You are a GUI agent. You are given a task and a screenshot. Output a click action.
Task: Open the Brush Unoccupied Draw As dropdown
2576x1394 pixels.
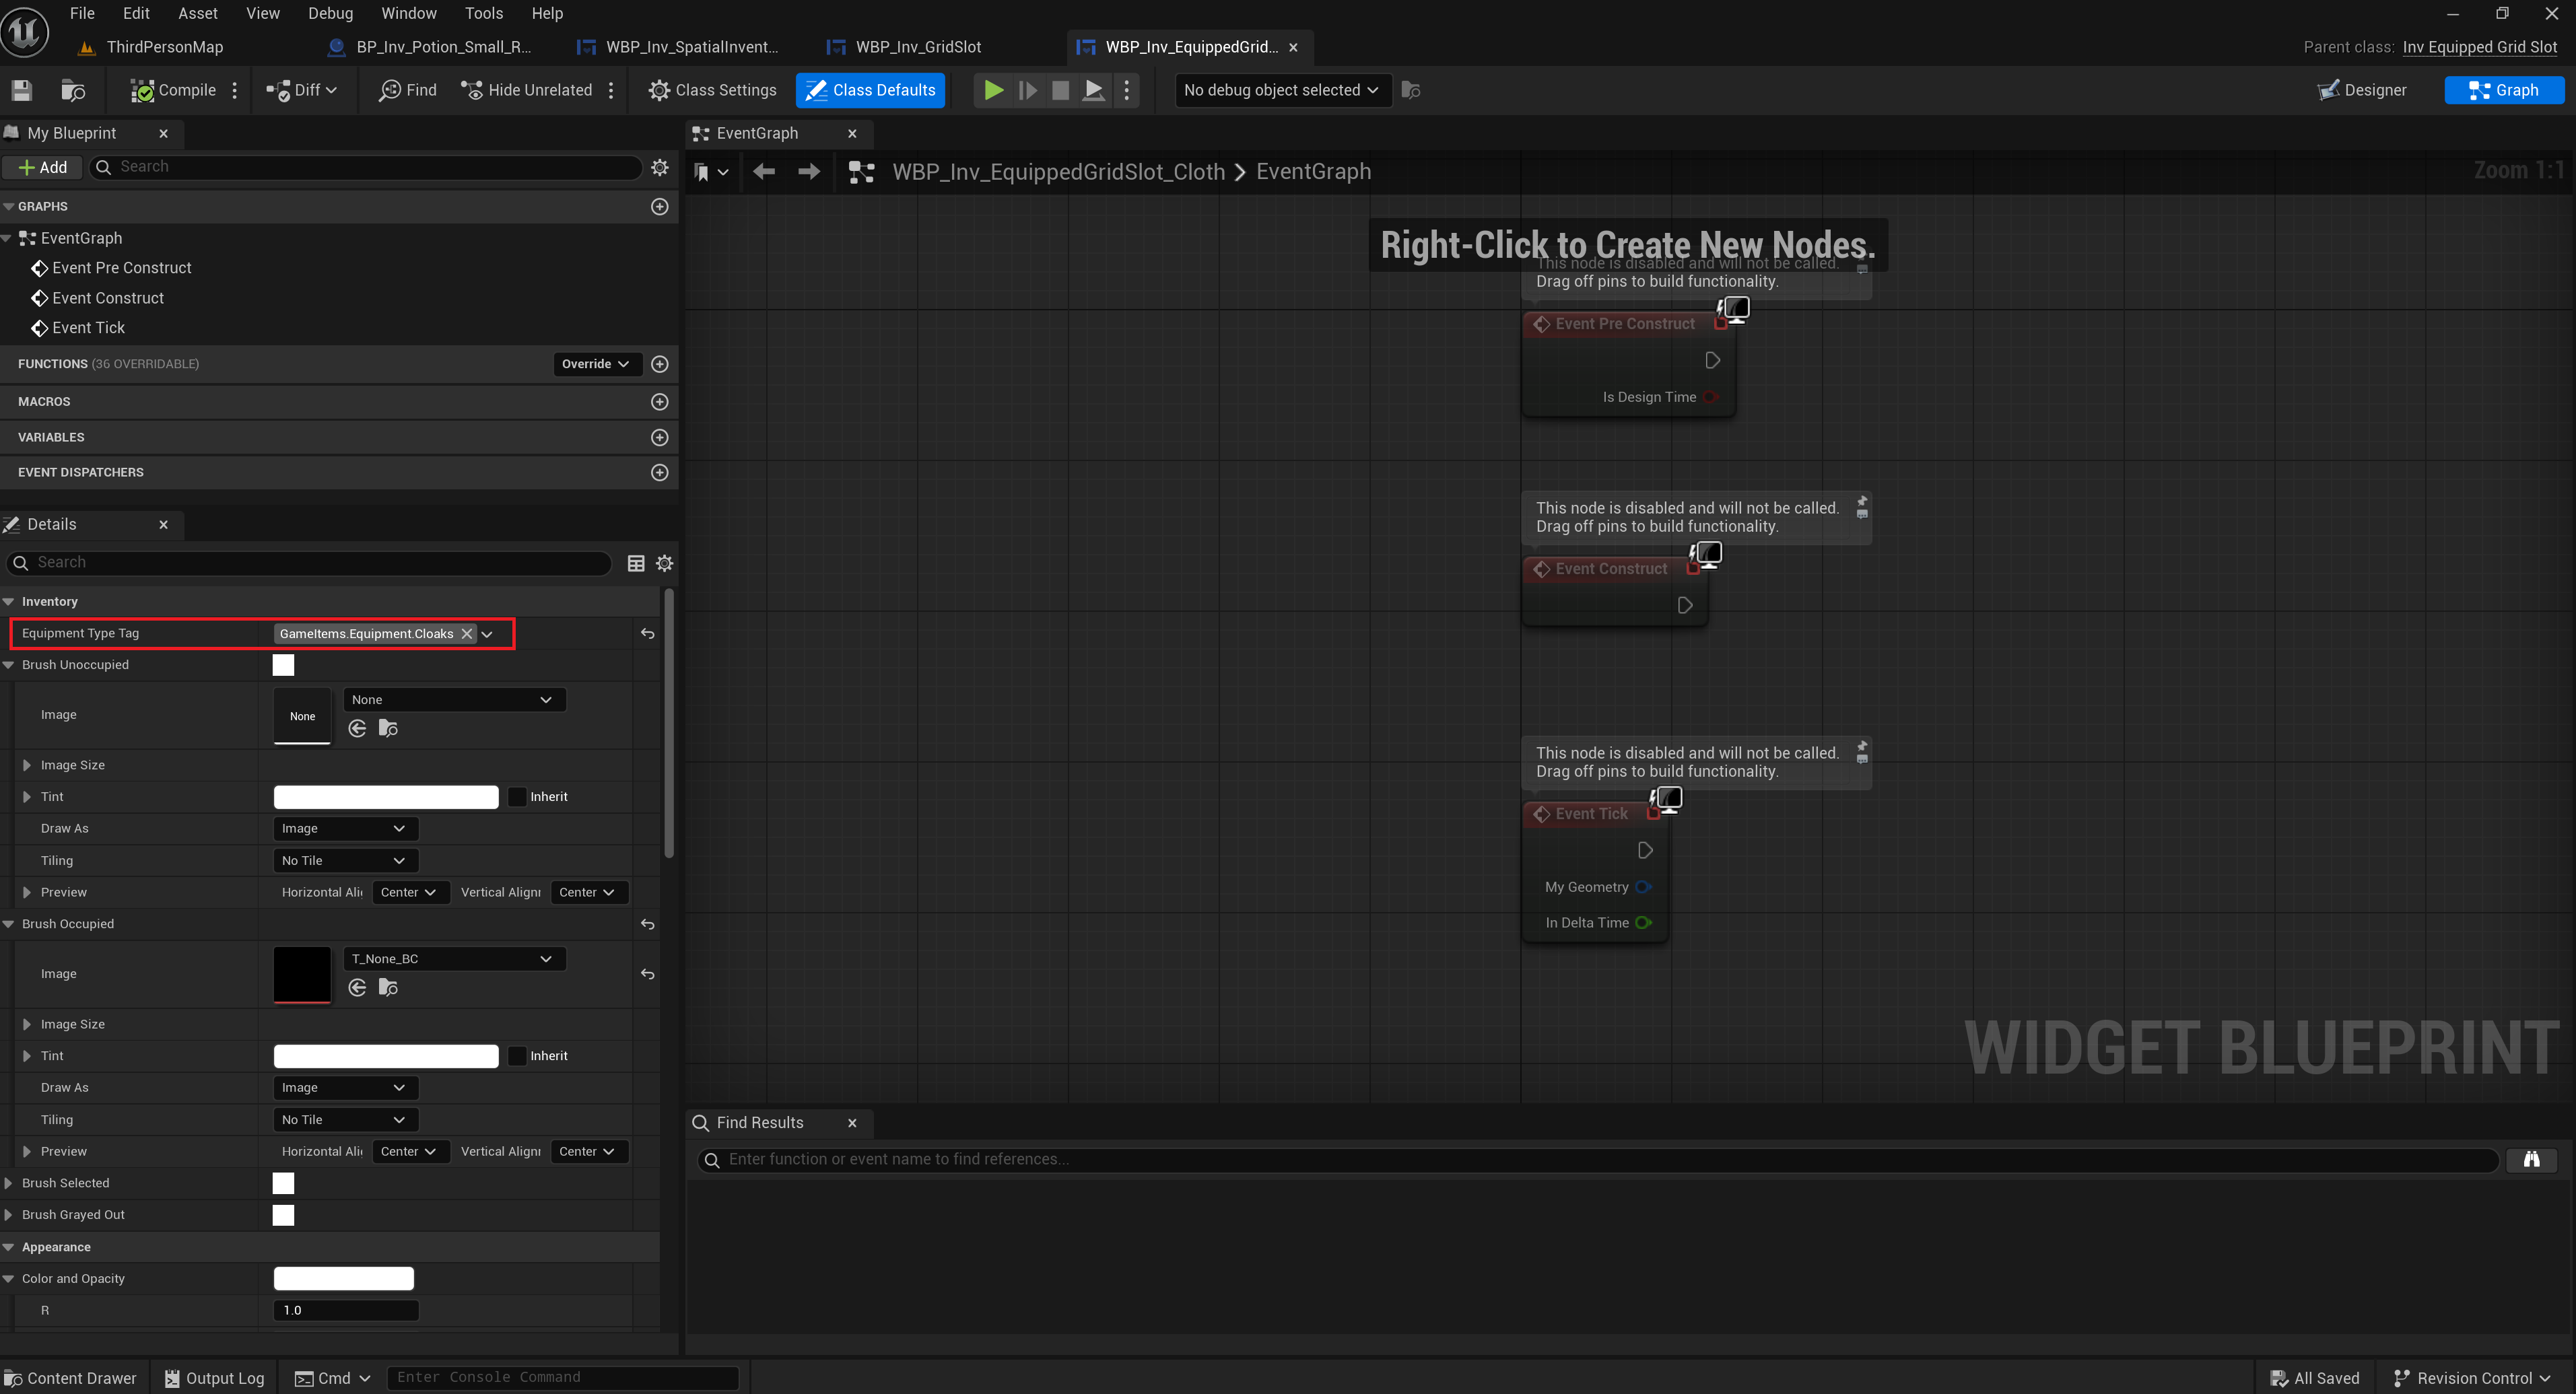[x=344, y=828]
